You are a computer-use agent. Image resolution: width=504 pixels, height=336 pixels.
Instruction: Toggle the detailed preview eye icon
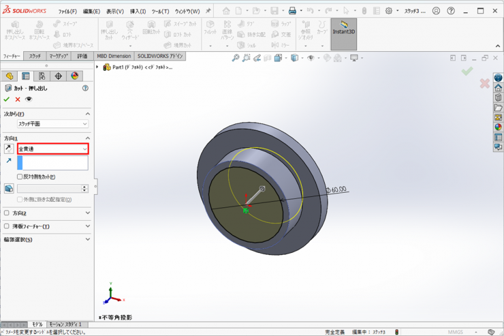[x=29, y=100]
